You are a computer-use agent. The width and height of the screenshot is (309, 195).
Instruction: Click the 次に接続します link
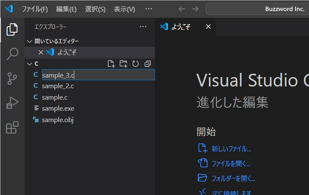coord(232,192)
